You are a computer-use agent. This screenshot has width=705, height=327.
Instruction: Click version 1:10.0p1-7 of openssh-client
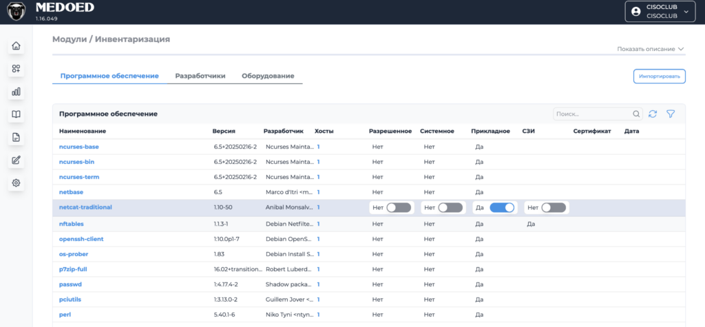pos(227,239)
